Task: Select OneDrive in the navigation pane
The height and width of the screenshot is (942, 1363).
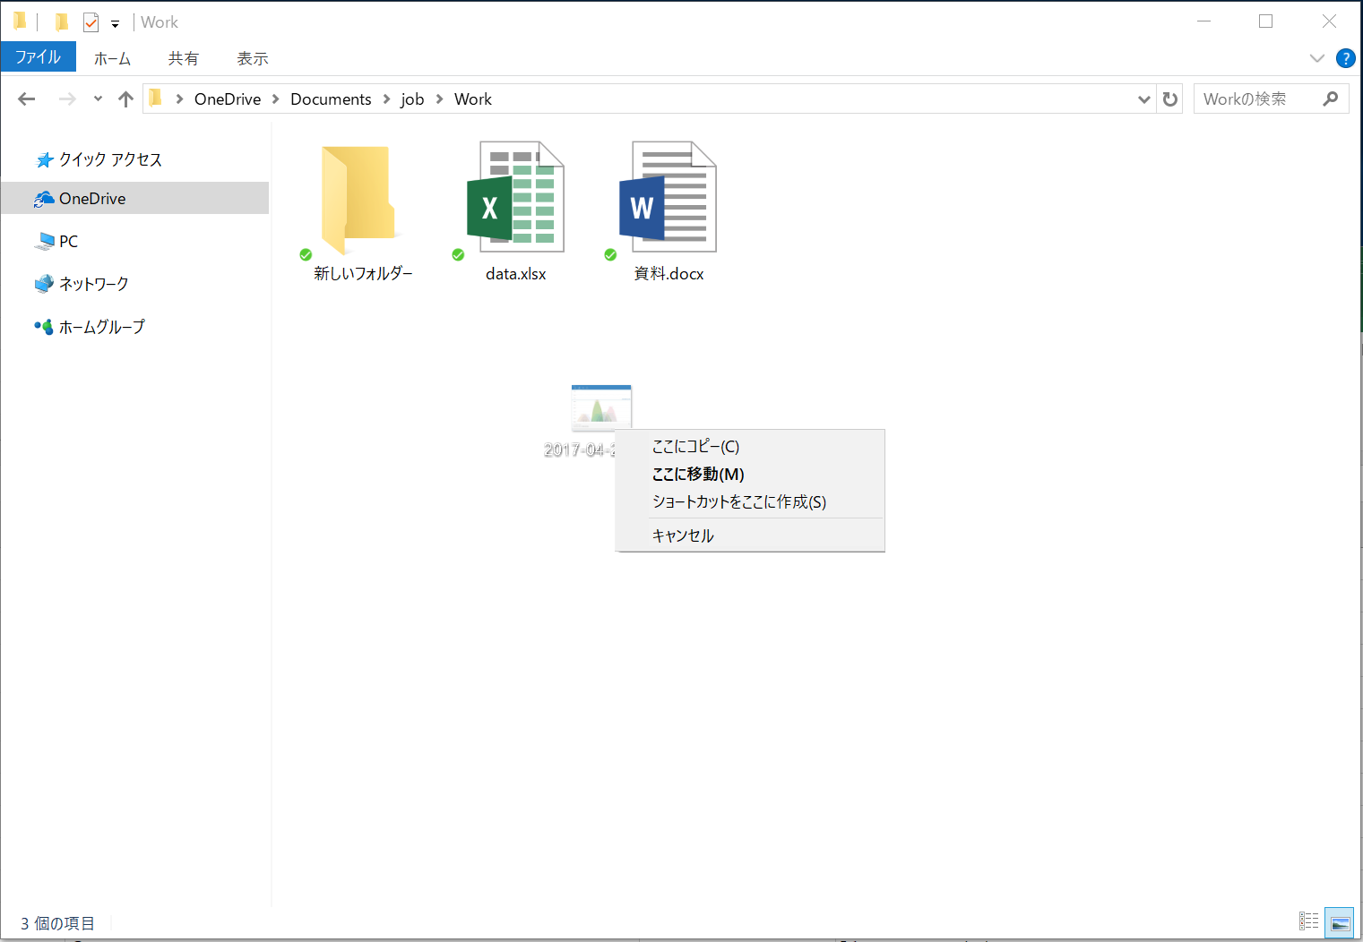Action: (x=91, y=198)
